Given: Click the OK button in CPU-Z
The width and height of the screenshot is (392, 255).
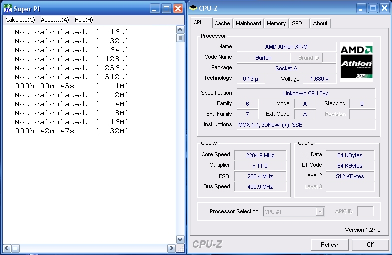Looking at the screenshot, I should click(x=370, y=245).
